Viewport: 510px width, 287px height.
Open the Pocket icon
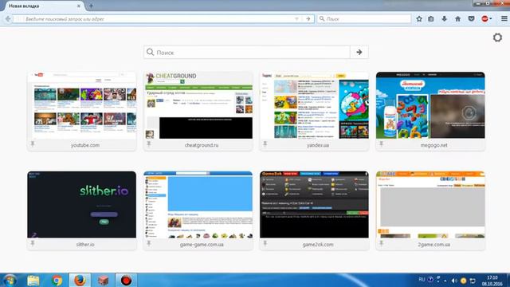point(471,19)
